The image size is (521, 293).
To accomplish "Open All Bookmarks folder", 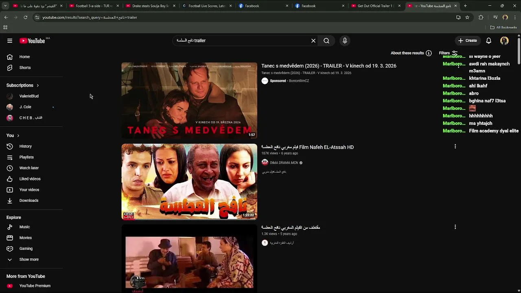I will point(503,27).
